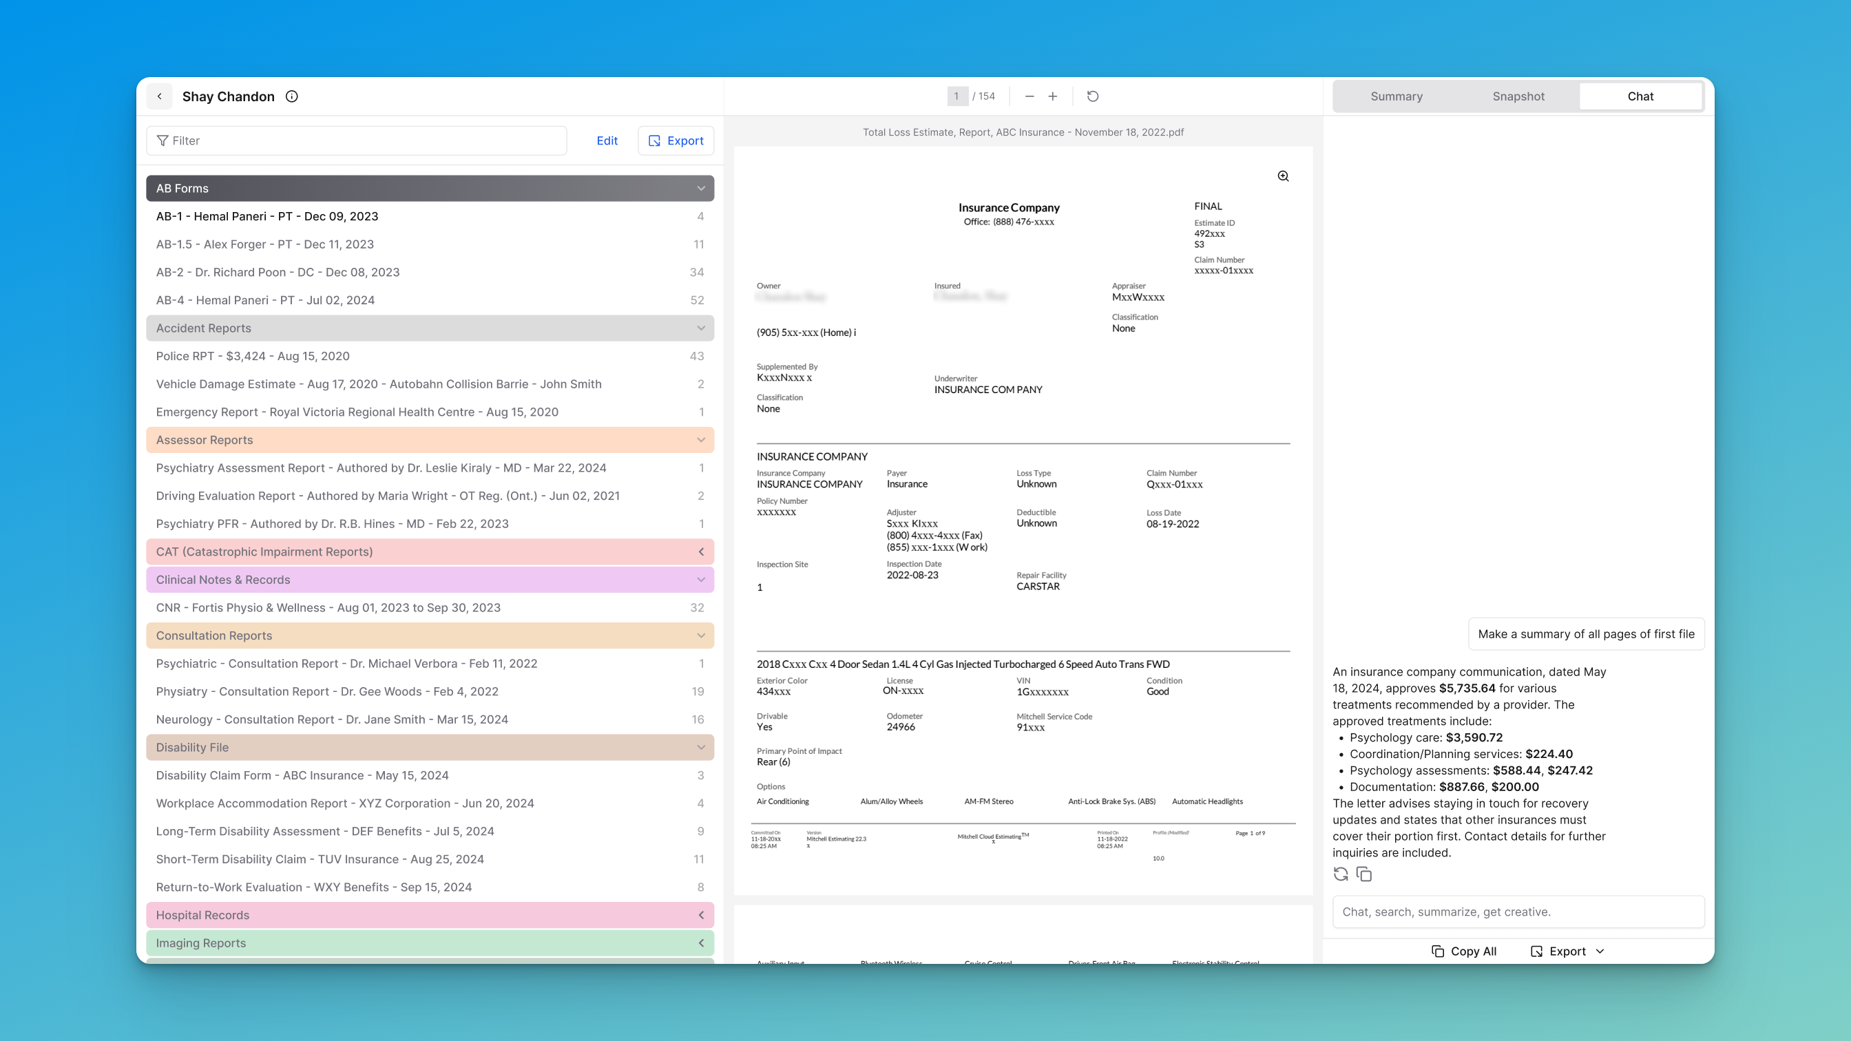Switch to the Snapshot tab
This screenshot has height=1041, width=1851.
[x=1518, y=96]
